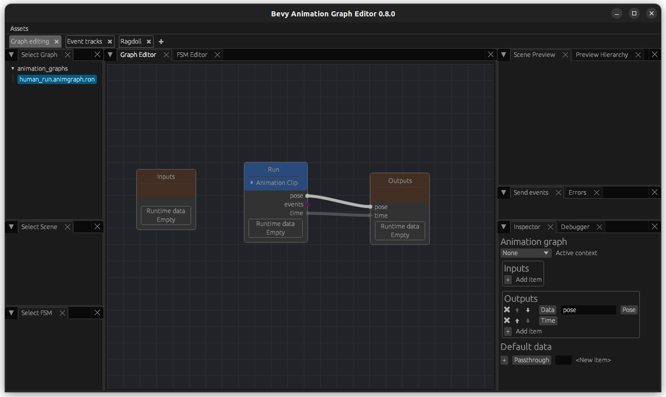Screen dimensions: 666x397
Task: Add a default data entry with the plus icon
Action: [x=504, y=360]
